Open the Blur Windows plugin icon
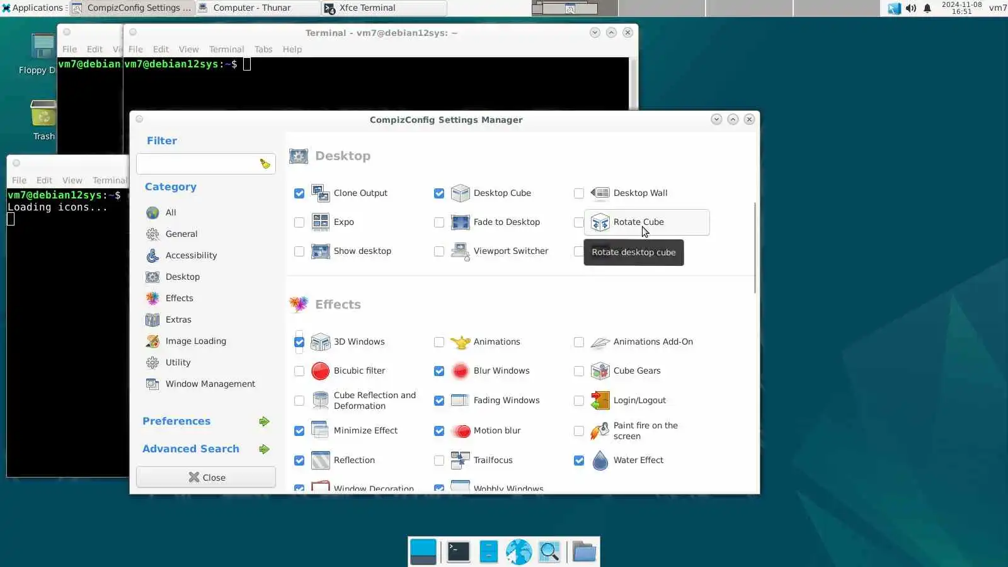 click(461, 371)
